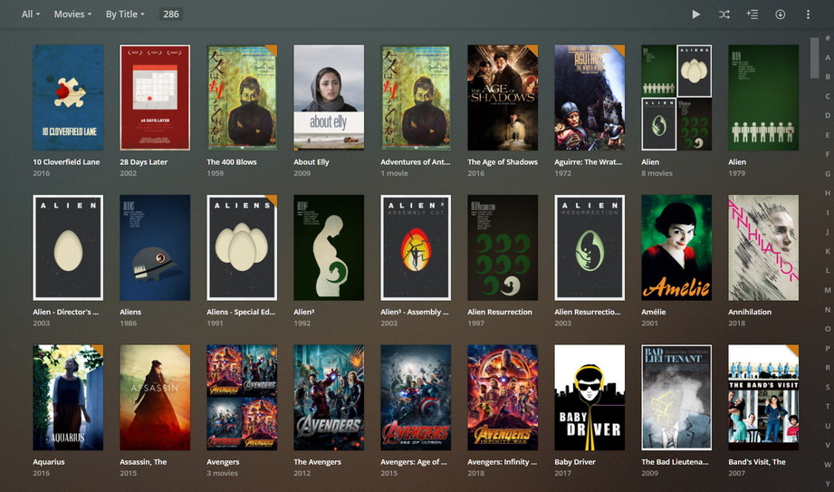This screenshot has height=492, width=834.
Task: Open the About Elly poster
Action: [329, 98]
